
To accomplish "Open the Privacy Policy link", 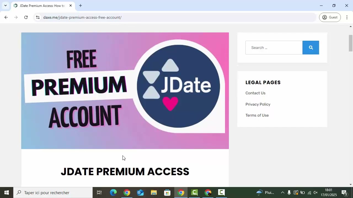I will pyautogui.click(x=258, y=104).
